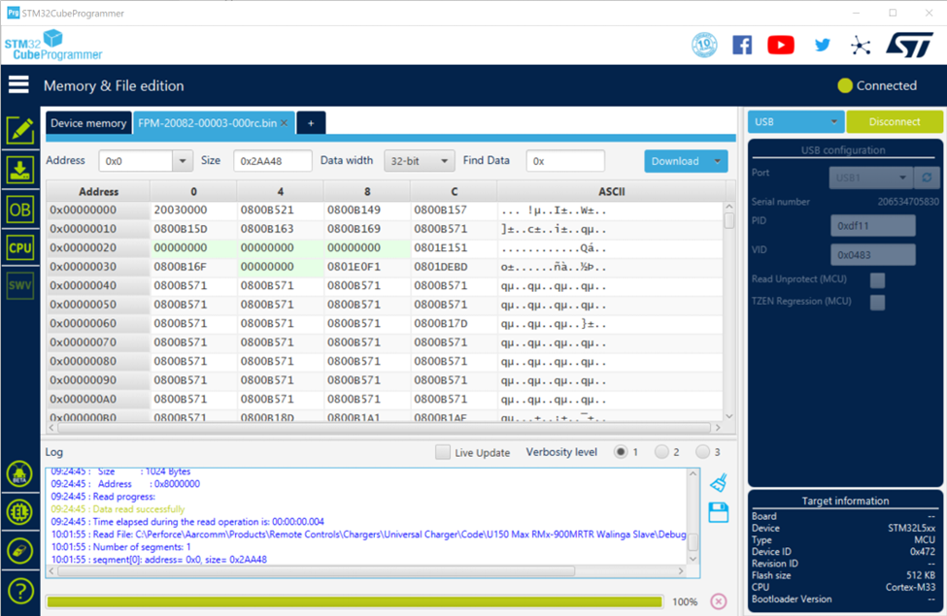
Task: Toggle TZEN Regression (MCU) checkbox
Action: click(x=877, y=302)
